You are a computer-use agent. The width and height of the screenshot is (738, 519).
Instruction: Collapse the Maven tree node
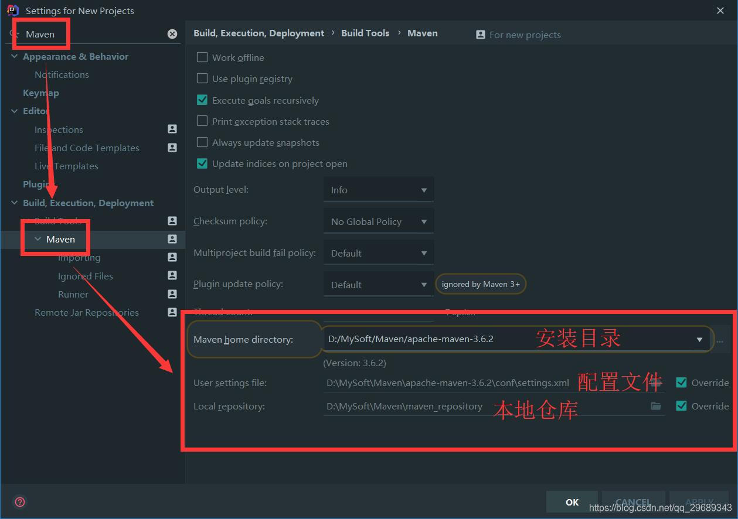(x=38, y=239)
